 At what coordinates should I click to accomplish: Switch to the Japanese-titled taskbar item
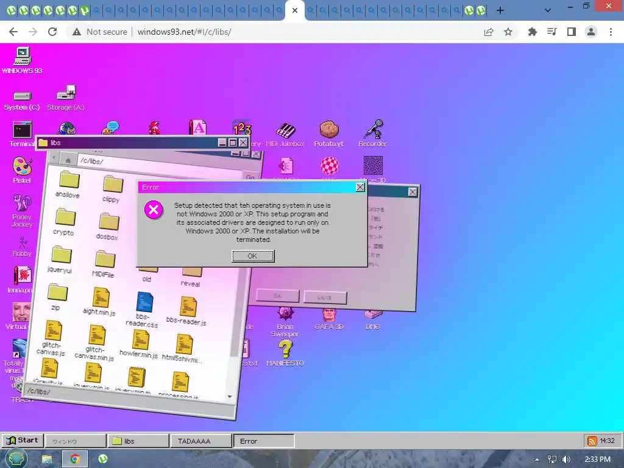pos(76,441)
